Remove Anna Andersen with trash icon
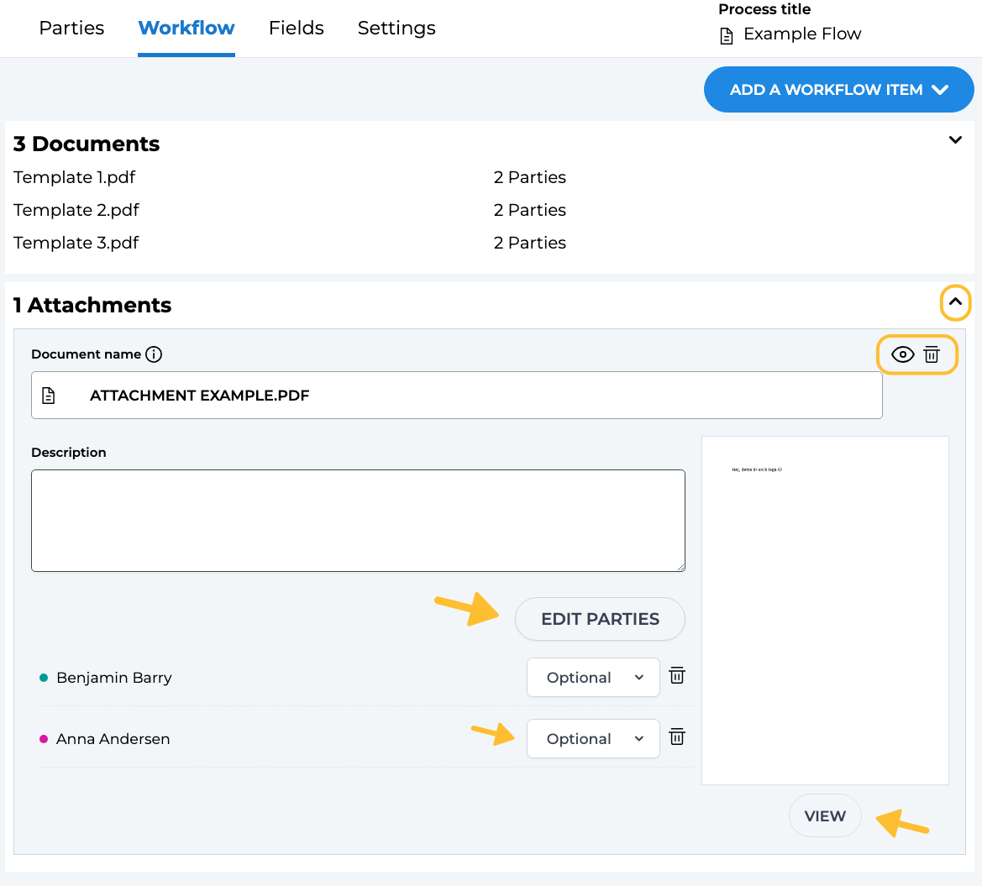This screenshot has height=886, width=982. [677, 737]
